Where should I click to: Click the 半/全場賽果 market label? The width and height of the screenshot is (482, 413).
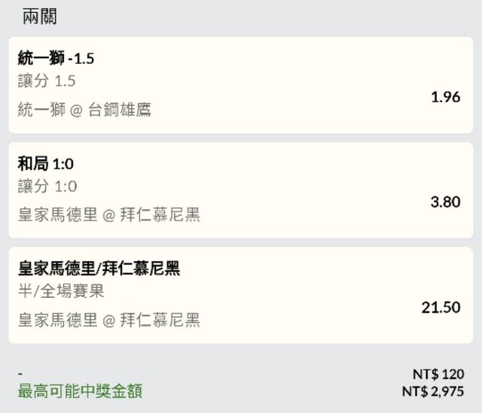[x=61, y=292]
